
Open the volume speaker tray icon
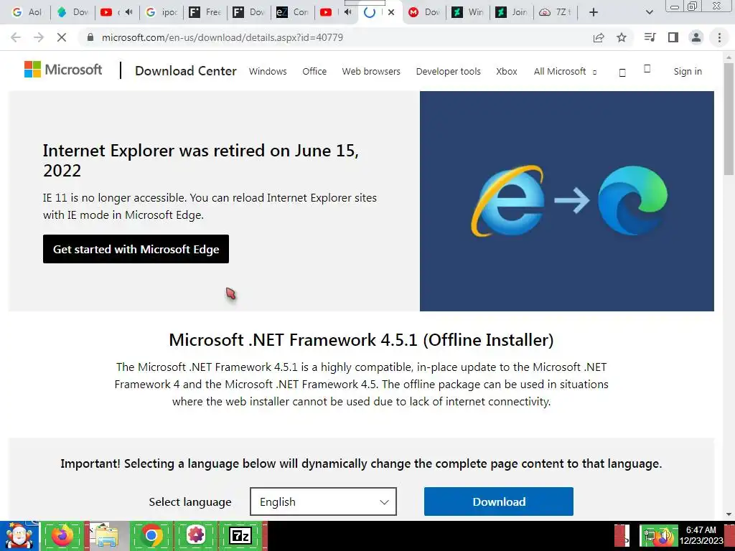pyautogui.click(x=665, y=537)
